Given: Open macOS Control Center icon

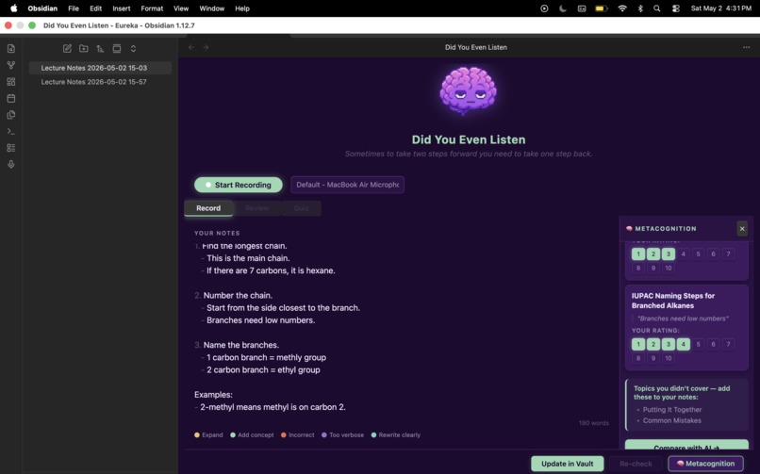Looking at the screenshot, I should (x=676, y=8).
